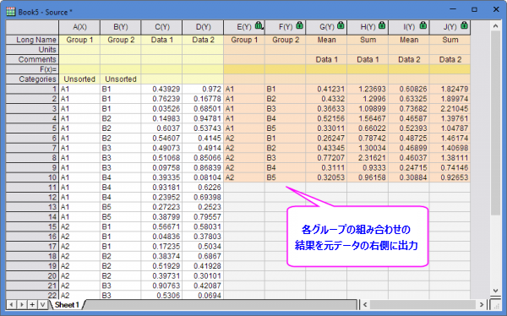Image resolution: width=507 pixels, height=316 pixels.
Task: Click cell with value 0.0694
Action: click(x=203, y=295)
